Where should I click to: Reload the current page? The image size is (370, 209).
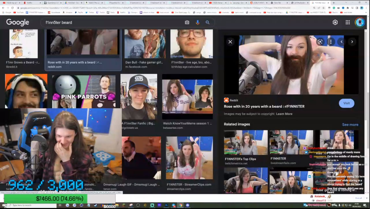[12, 8]
